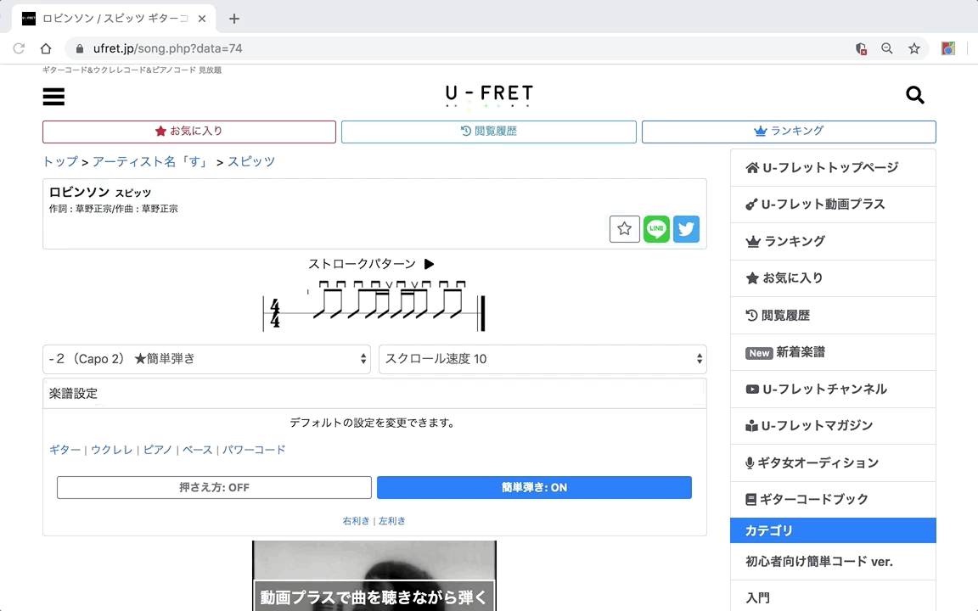This screenshot has height=611, width=978.
Task: Select パワーコード link
Action: [254, 450]
